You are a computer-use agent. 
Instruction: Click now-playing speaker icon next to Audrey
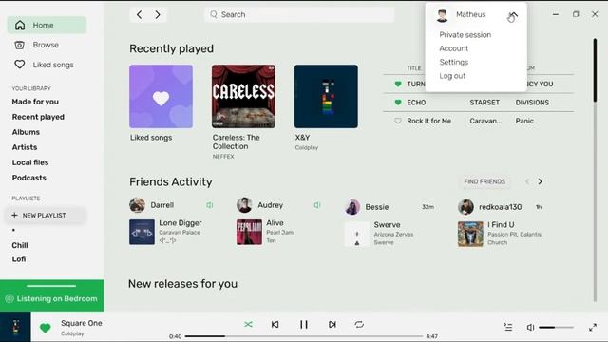[316, 205]
